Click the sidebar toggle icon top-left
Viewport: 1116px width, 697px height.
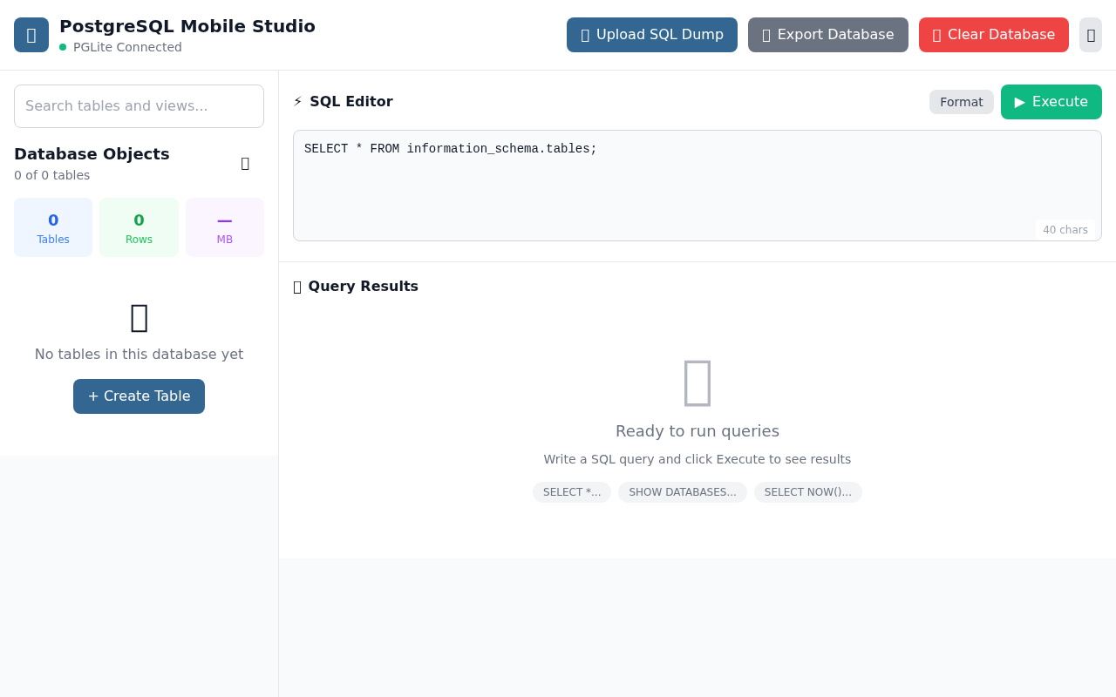coord(31,35)
